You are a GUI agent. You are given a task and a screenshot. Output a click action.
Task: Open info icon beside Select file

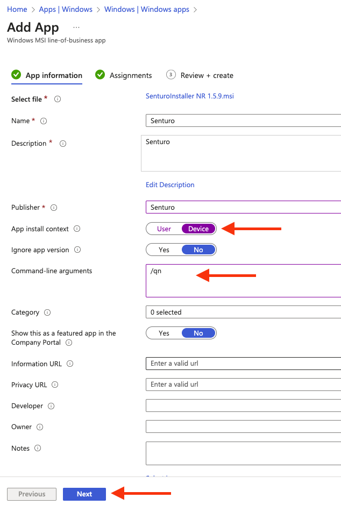tap(58, 99)
